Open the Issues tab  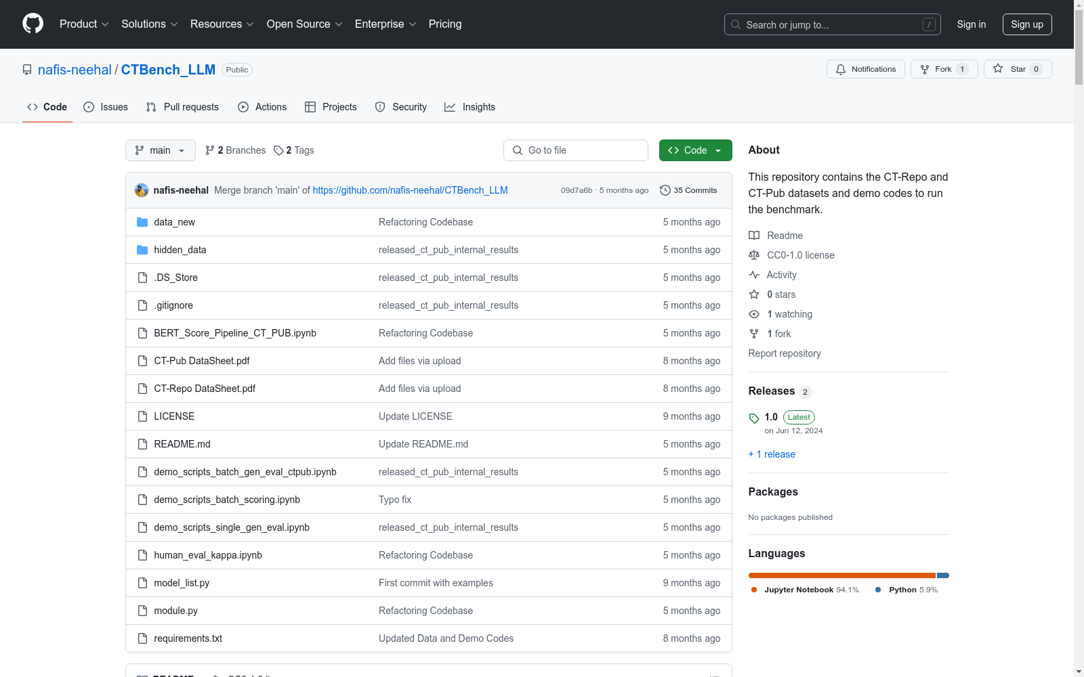(106, 107)
